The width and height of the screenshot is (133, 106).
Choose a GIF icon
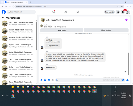point(53,80)
